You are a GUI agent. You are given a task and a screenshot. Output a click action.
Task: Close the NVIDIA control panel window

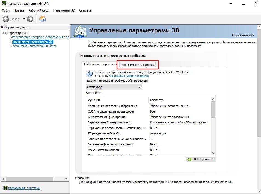pyautogui.click(x=256, y=3)
